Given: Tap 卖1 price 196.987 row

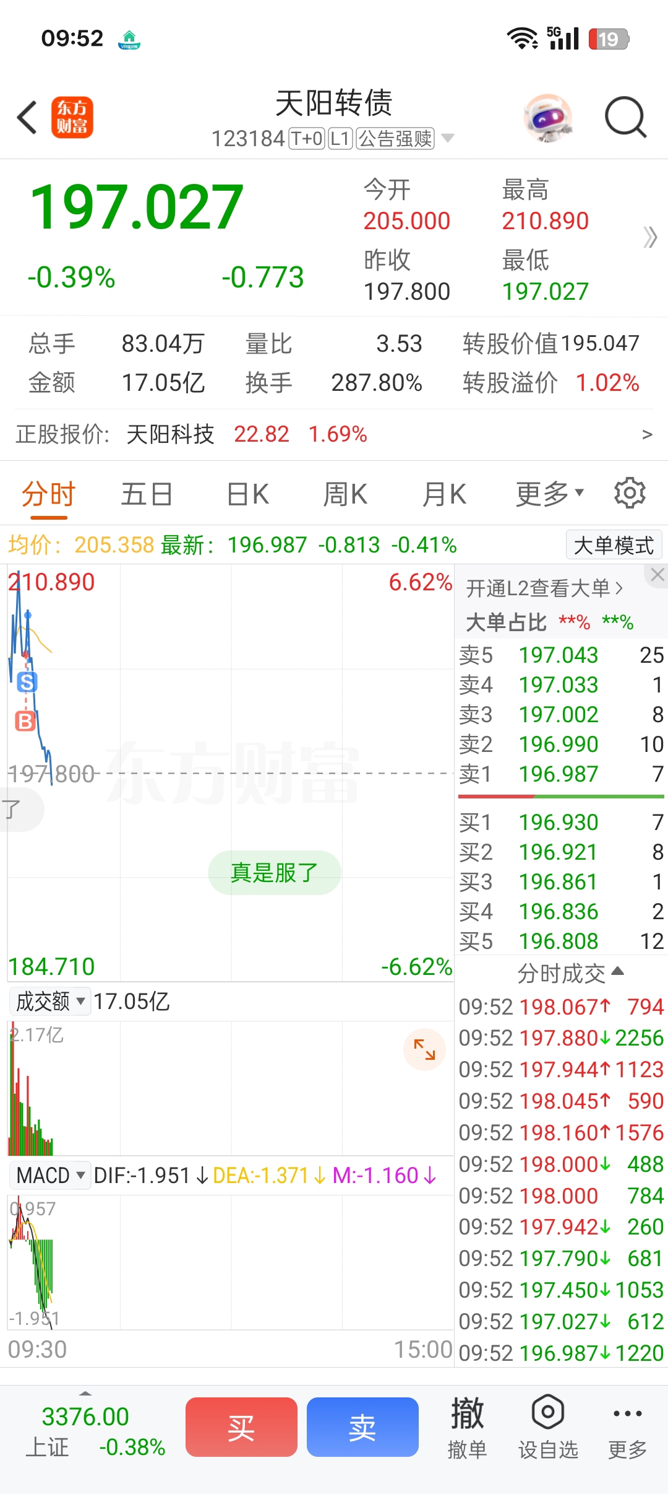Looking at the screenshot, I should [561, 774].
